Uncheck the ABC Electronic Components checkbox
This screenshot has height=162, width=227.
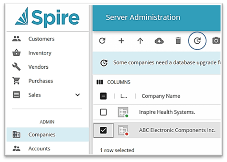click(103, 130)
